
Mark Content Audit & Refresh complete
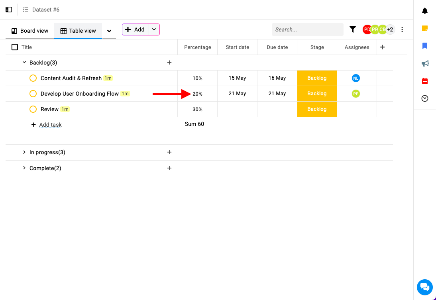(x=33, y=78)
